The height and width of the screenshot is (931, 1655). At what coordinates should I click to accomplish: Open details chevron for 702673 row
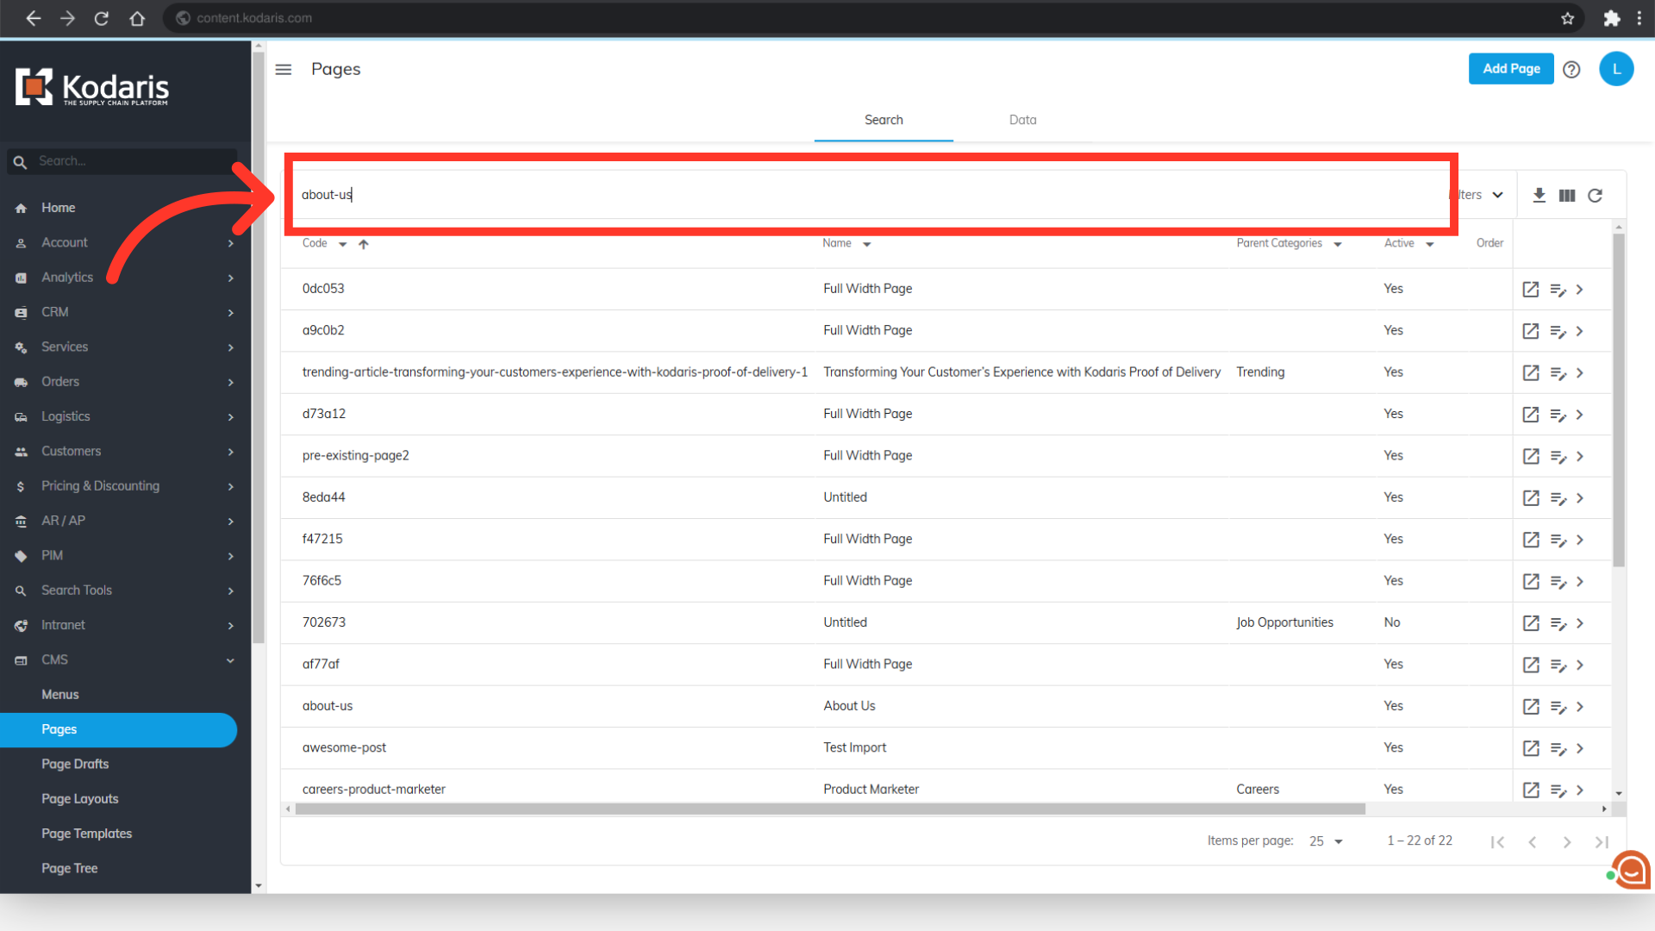pyautogui.click(x=1580, y=623)
